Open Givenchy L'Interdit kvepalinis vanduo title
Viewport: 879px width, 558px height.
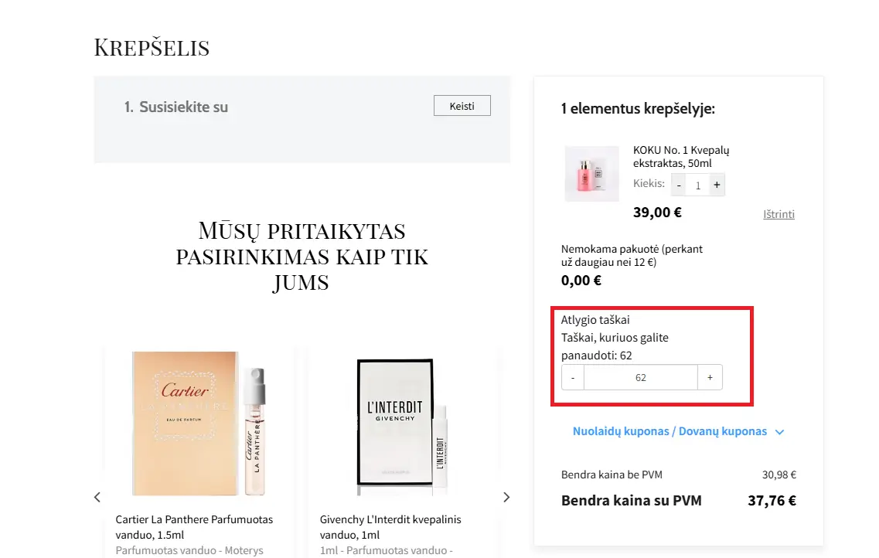390,526
